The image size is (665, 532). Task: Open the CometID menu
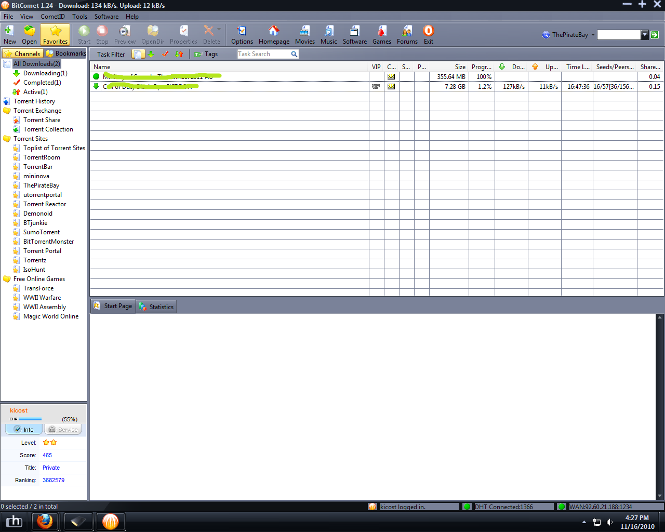52,16
